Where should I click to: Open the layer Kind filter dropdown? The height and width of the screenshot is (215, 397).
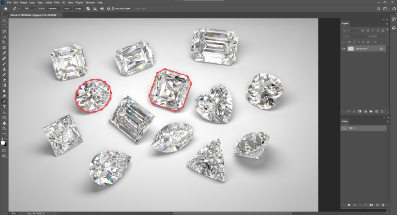pos(353,30)
